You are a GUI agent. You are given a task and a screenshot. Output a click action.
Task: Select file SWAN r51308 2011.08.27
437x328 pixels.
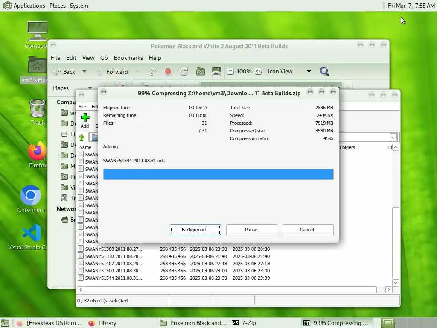[x=114, y=249]
